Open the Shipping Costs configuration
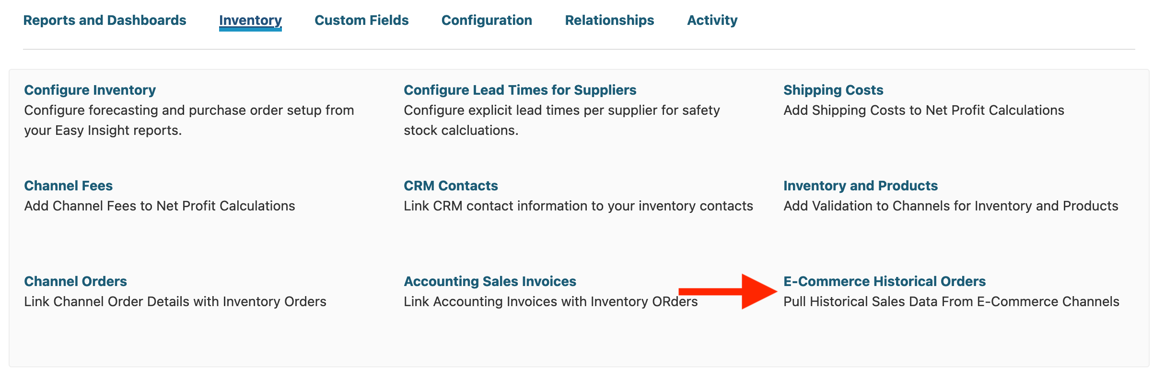Screen dimensions: 1165x375 pos(833,90)
